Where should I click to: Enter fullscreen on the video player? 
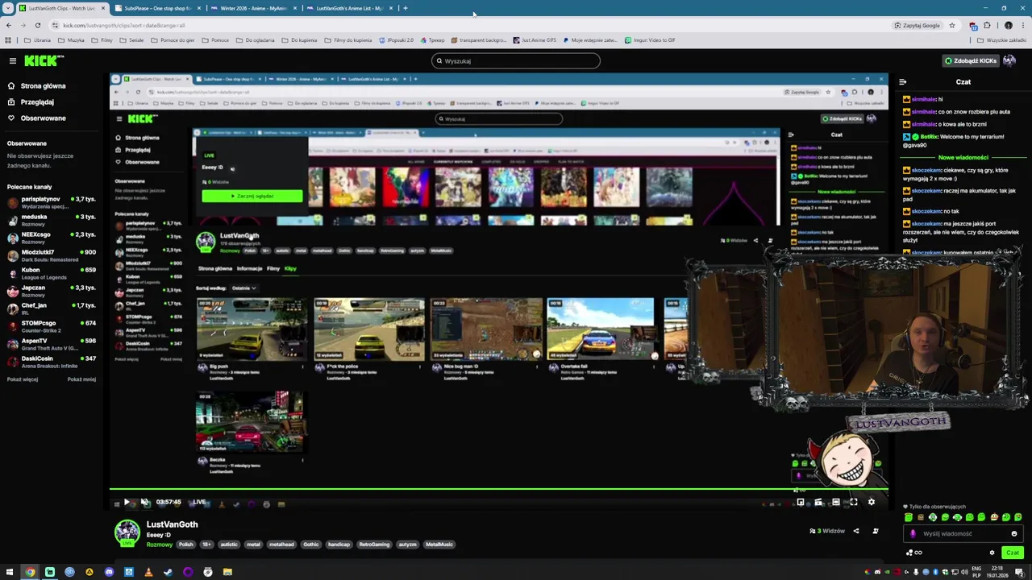coord(853,503)
